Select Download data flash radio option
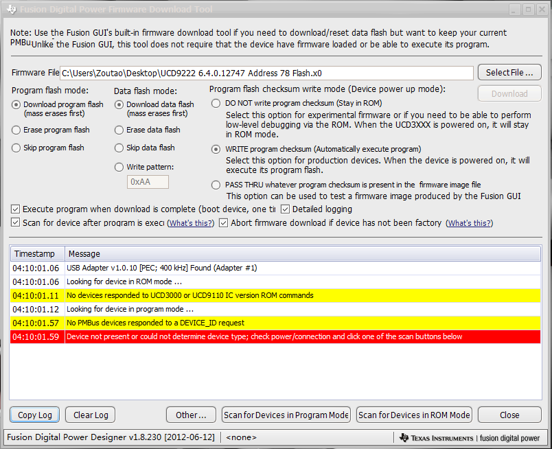Screen dimensions: 552x449 119,104
